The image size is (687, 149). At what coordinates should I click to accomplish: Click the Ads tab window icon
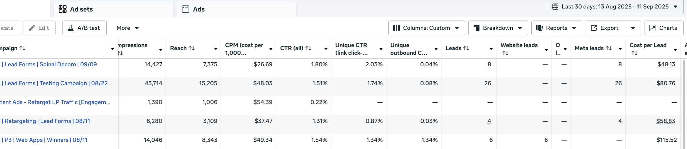(x=186, y=9)
